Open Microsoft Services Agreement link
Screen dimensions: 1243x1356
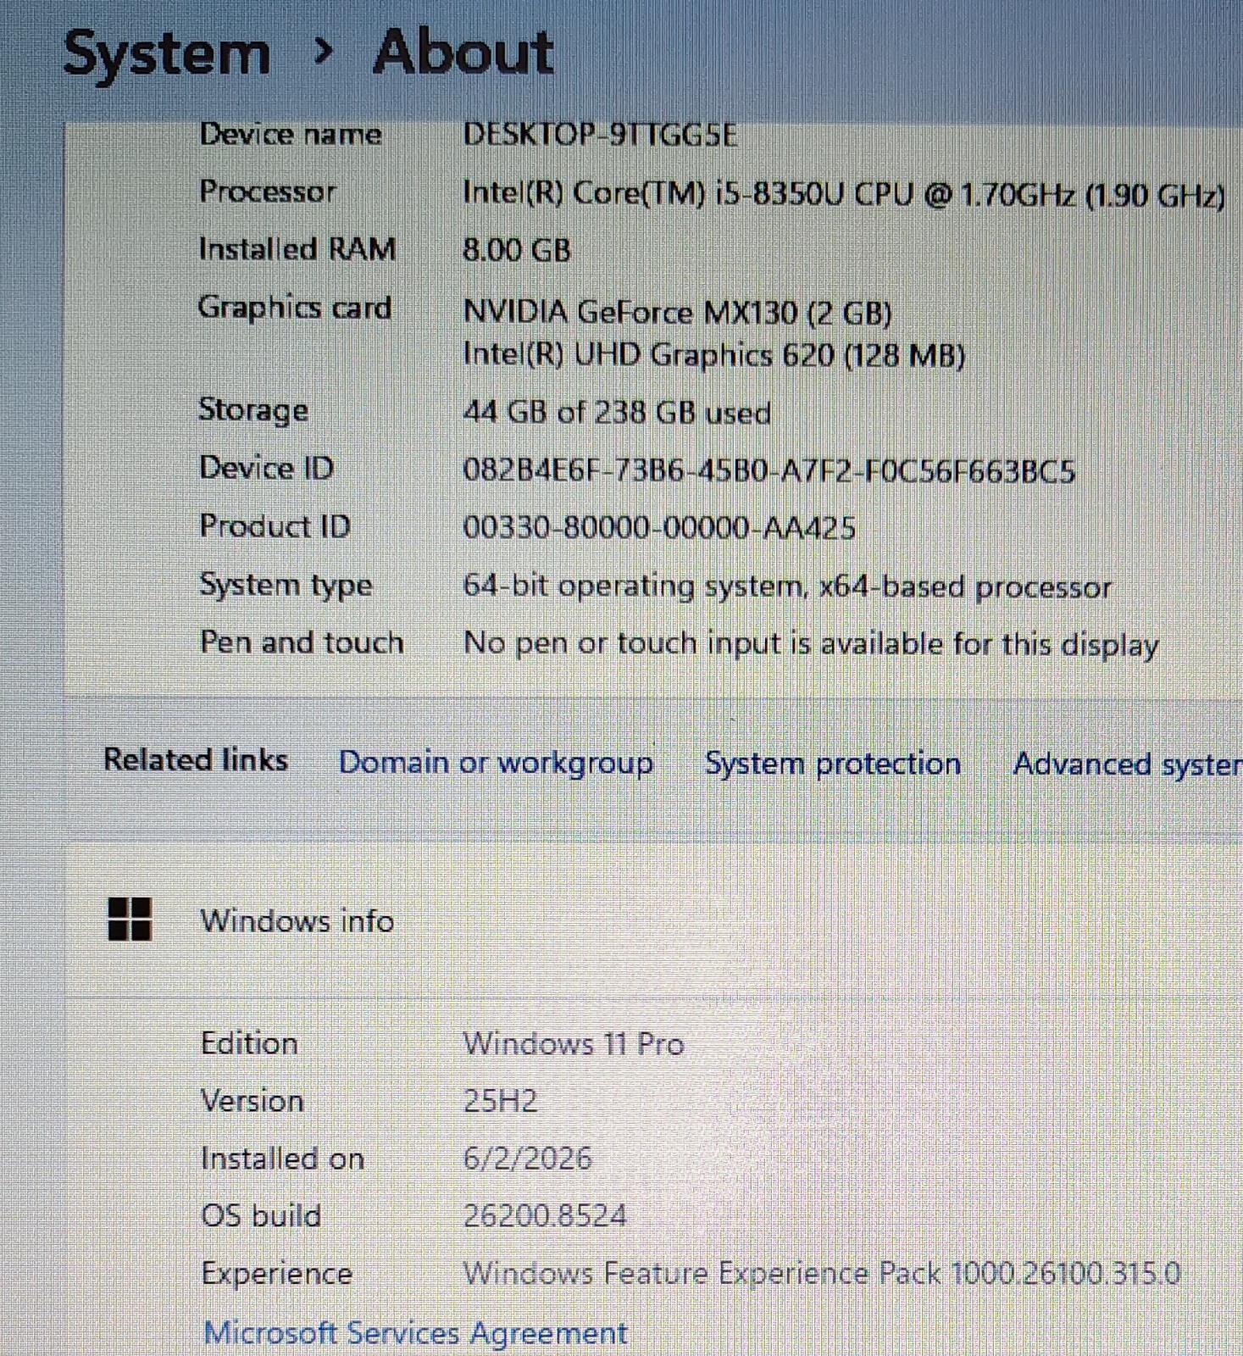tap(416, 1333)
